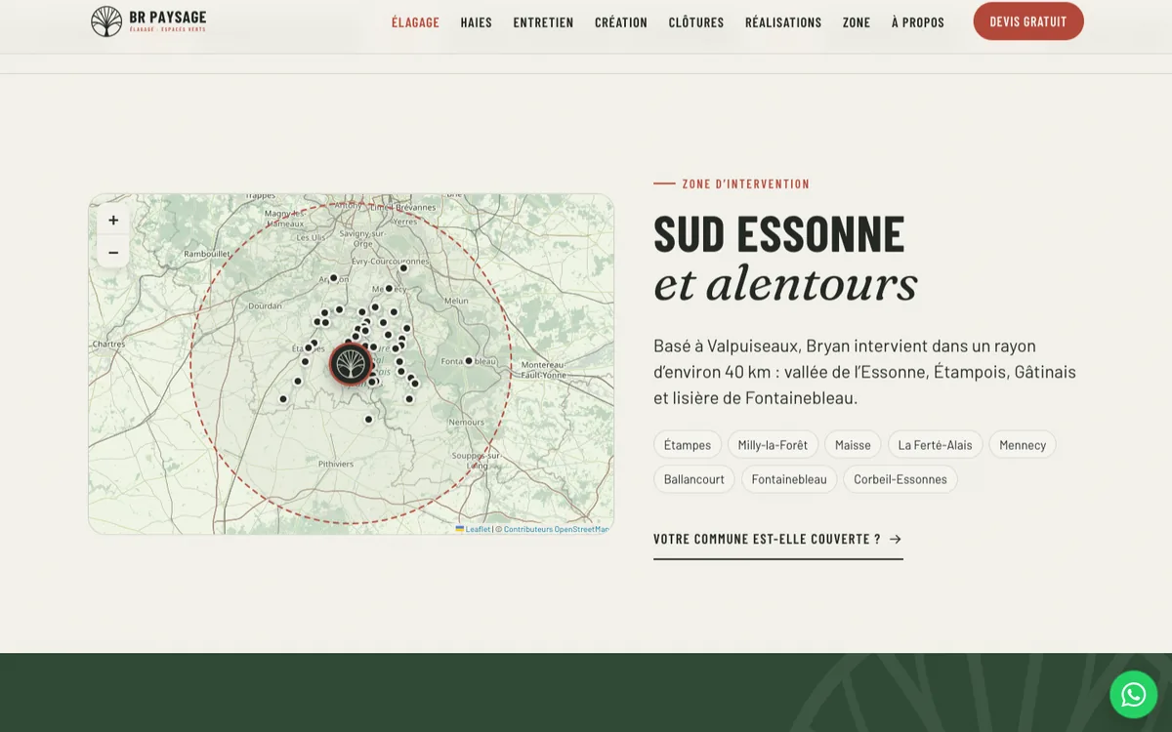Go to the Entretien page
Screen dimensions: 1172x732
click(x=543, y=22)
